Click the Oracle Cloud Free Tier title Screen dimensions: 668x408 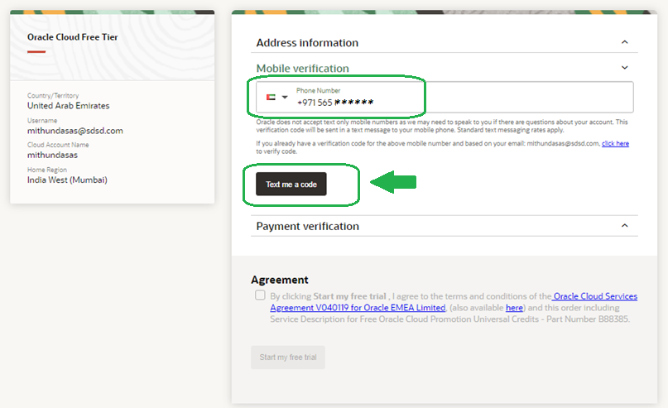click(x=72, y=37)
